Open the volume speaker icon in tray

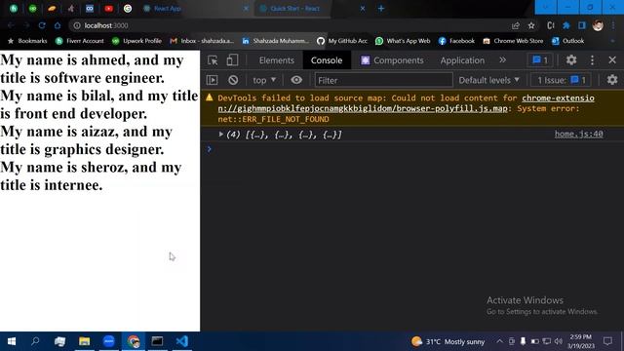point(559,341)
